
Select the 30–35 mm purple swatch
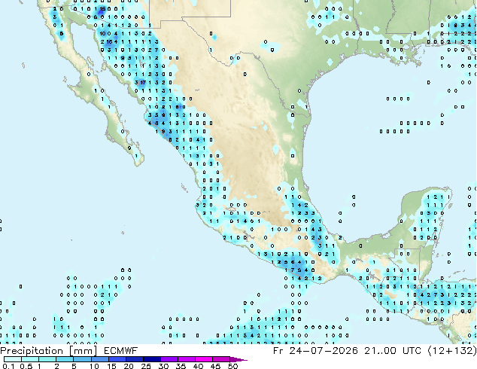pyautogui.click(x=169, y=359)
